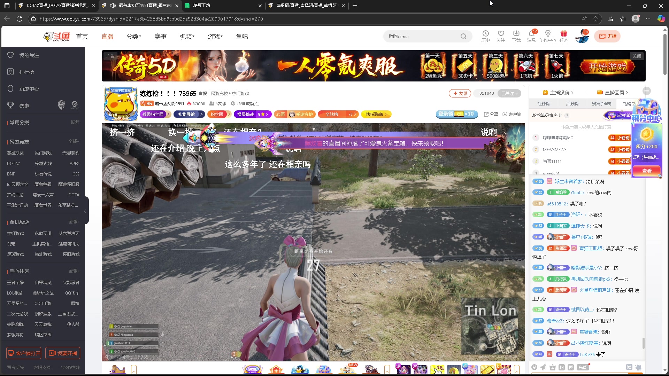Click the 粉 fan danmaku icon
The height and width of the screenshot is (376, 669).
point(561,367)
